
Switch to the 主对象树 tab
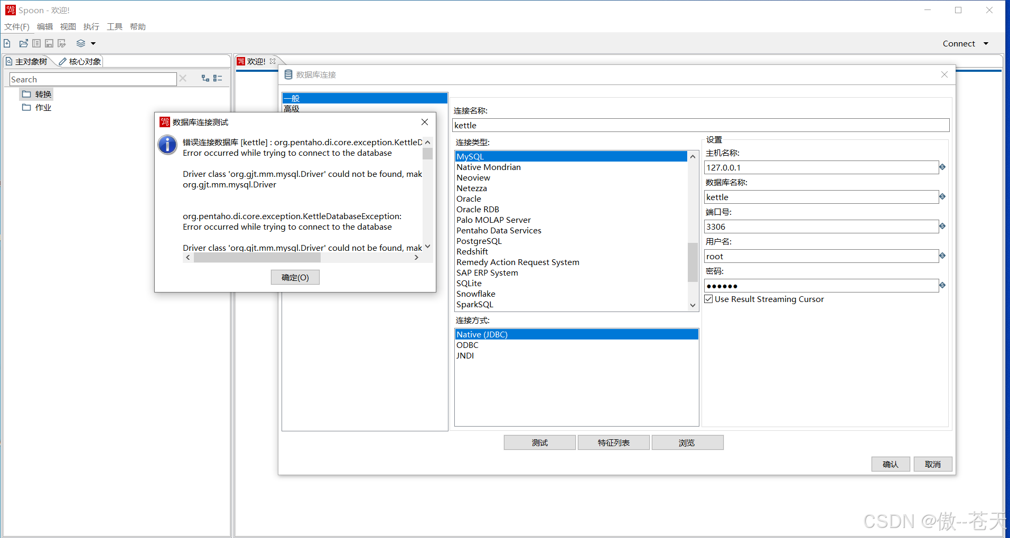click(27, 62)
